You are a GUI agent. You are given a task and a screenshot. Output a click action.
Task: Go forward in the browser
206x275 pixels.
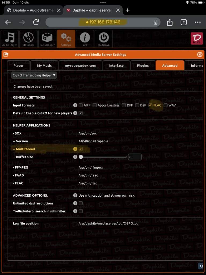tap(22, 22)
